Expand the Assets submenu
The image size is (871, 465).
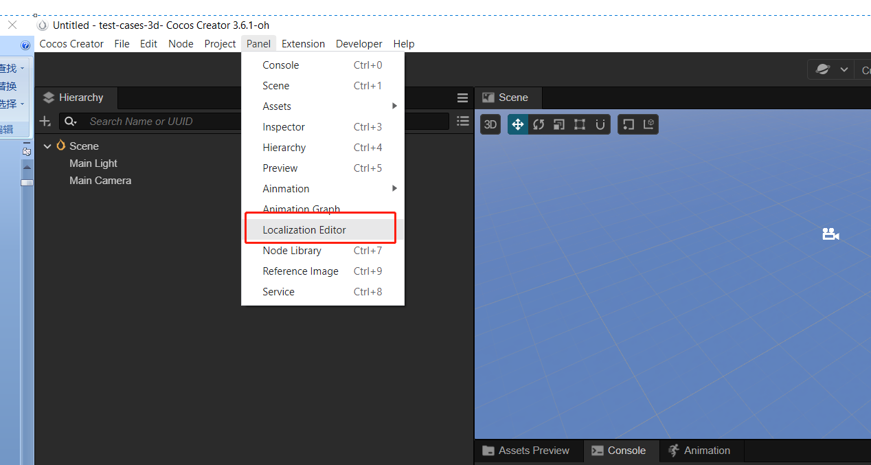323,106
